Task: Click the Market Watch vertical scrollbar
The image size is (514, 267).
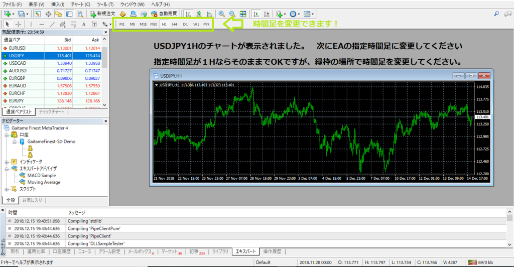Action: (104, 72)
